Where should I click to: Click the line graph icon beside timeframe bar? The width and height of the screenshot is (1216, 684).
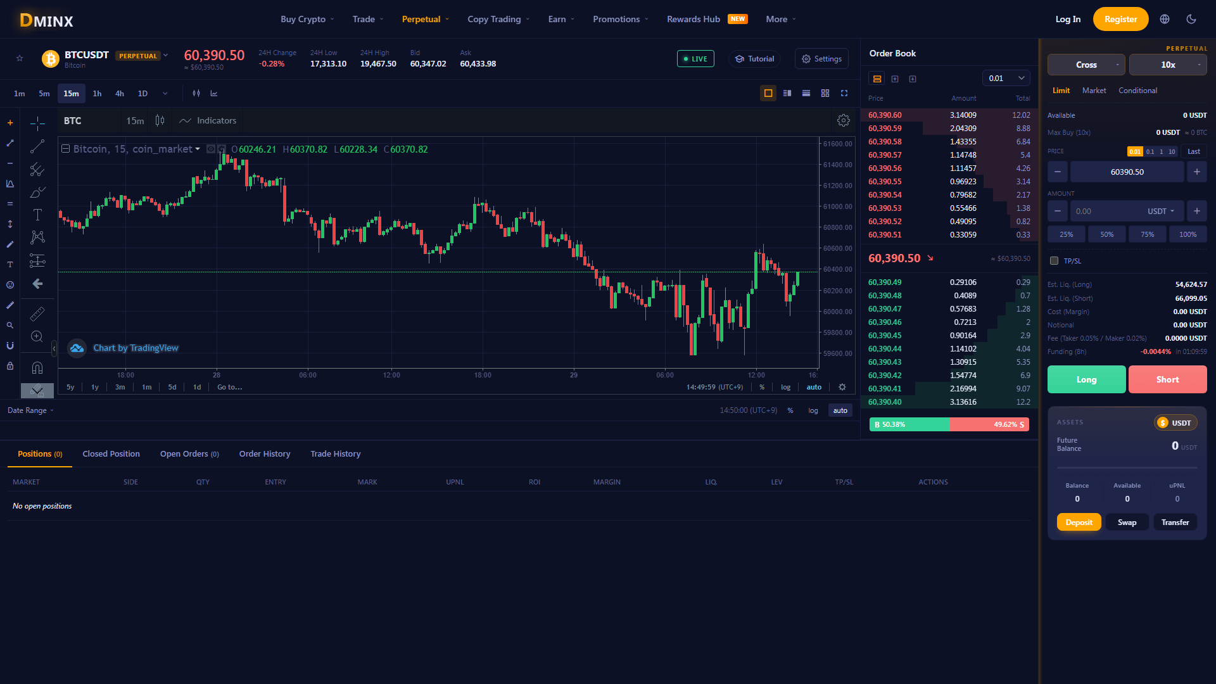pos(214,93)
